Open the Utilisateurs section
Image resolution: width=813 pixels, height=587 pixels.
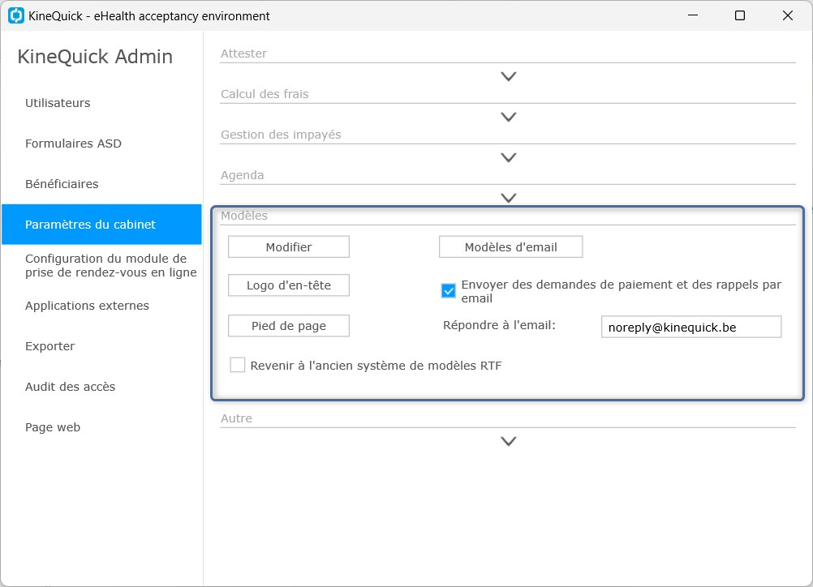point(58,103)
